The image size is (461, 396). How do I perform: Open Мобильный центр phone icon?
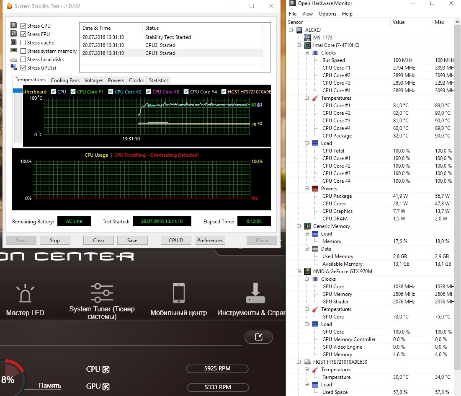pyautogui.click(x=179, y=293)
